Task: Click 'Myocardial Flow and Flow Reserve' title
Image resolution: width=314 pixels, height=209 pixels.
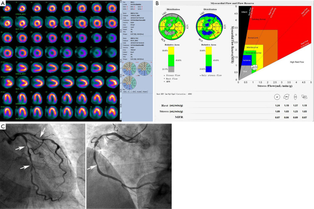Action: coord(232,3)
